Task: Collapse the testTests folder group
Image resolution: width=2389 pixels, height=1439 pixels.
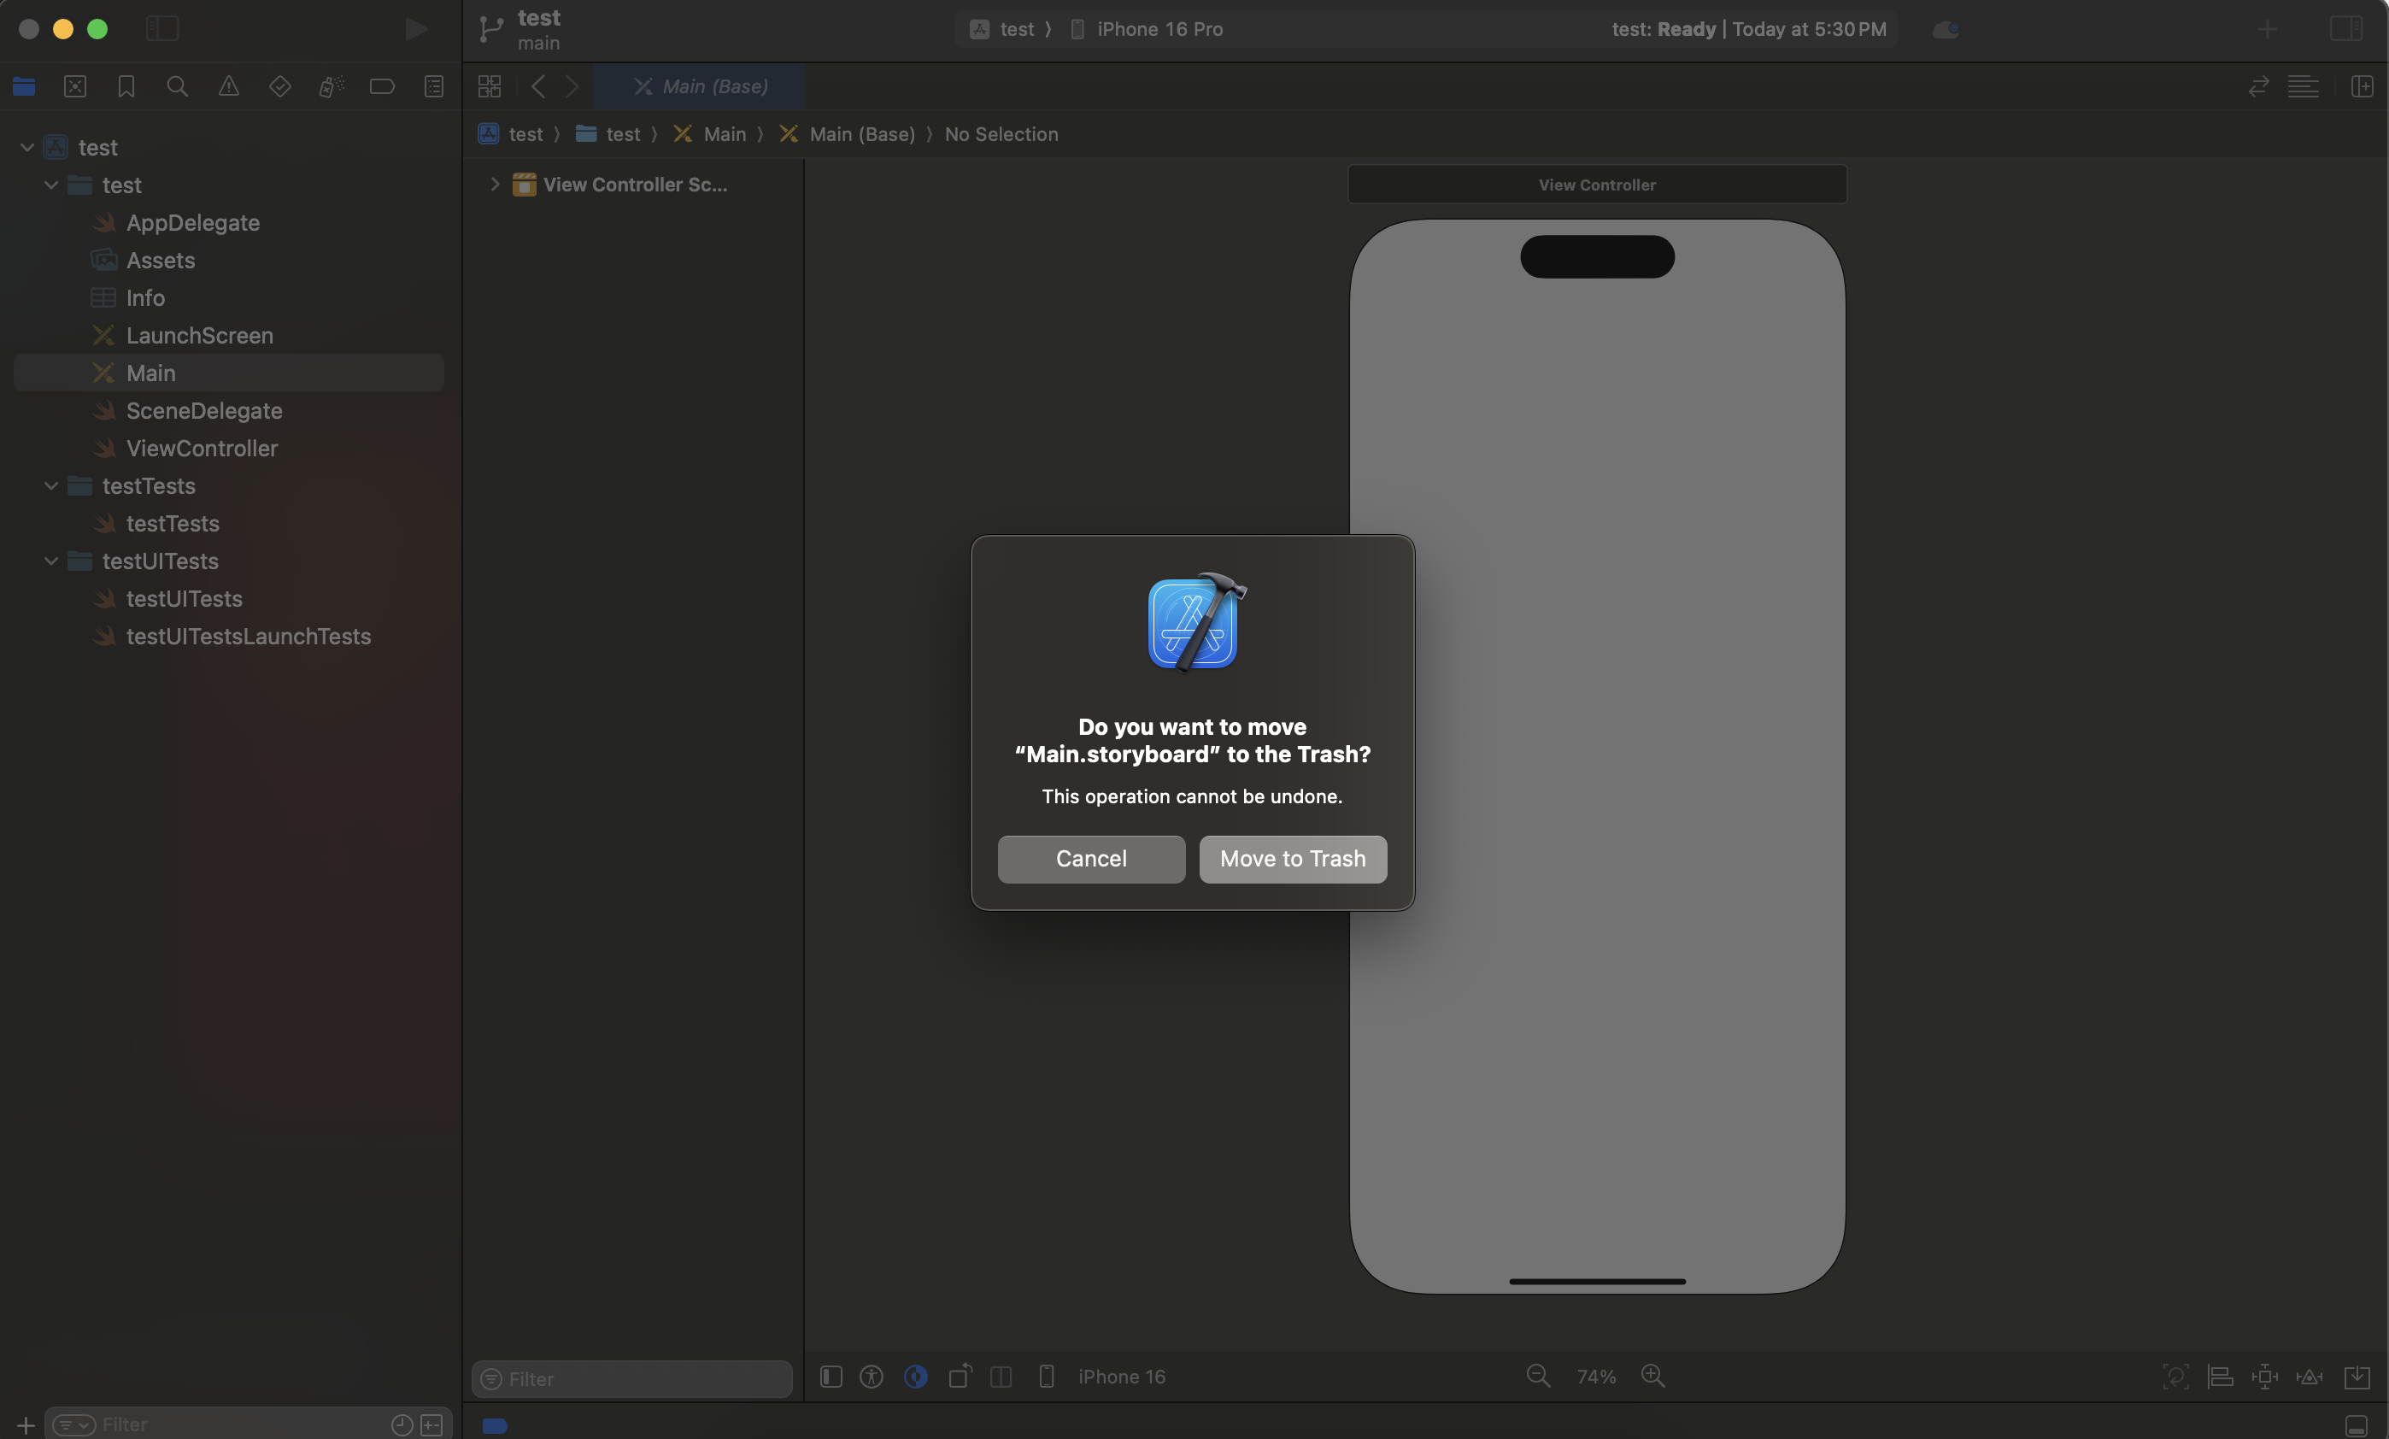Action: click(51, 486)
